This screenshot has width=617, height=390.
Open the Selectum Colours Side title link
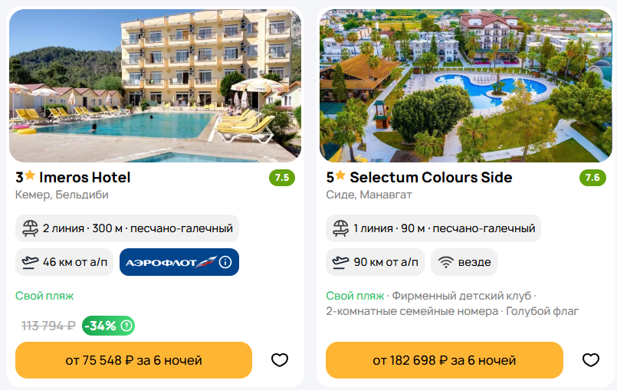[431, 178]
